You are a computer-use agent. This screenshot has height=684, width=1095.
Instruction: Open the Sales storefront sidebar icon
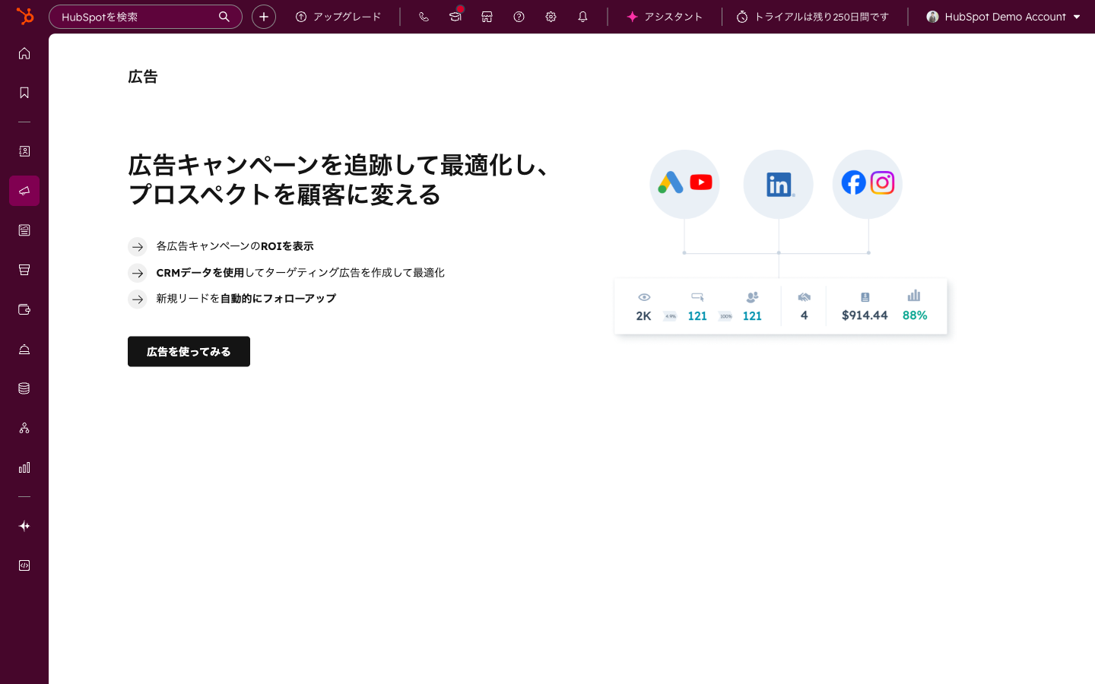[24, 270]
